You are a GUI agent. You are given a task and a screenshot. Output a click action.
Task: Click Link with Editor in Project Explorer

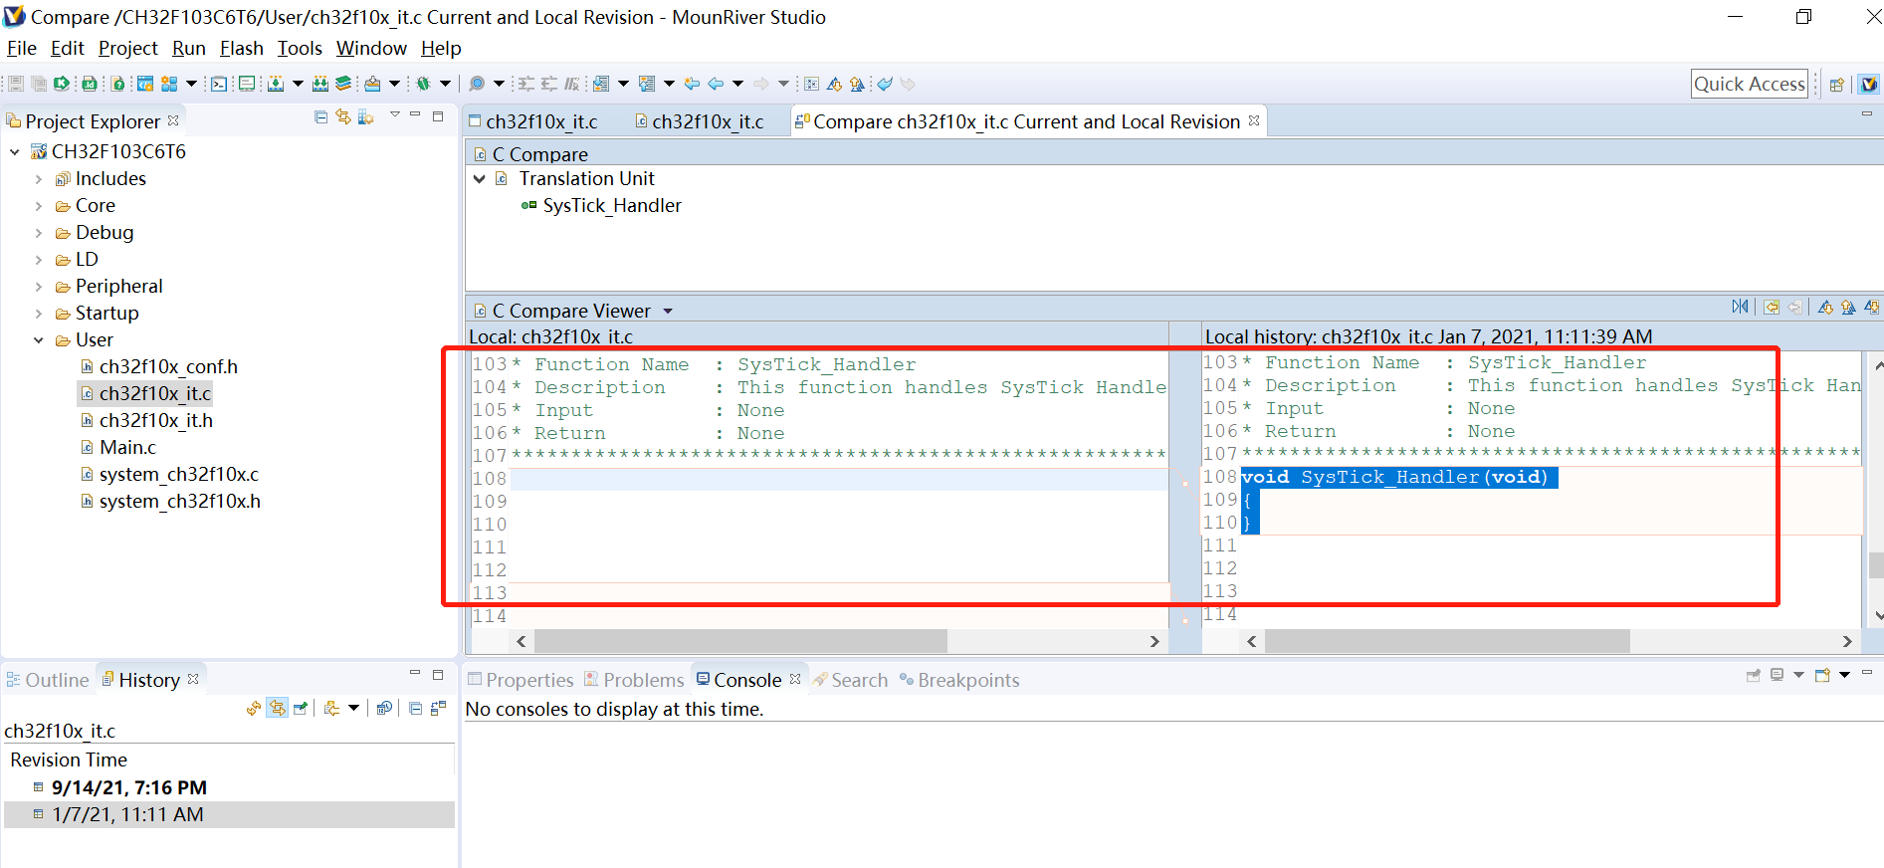click(x=343, y=117)
